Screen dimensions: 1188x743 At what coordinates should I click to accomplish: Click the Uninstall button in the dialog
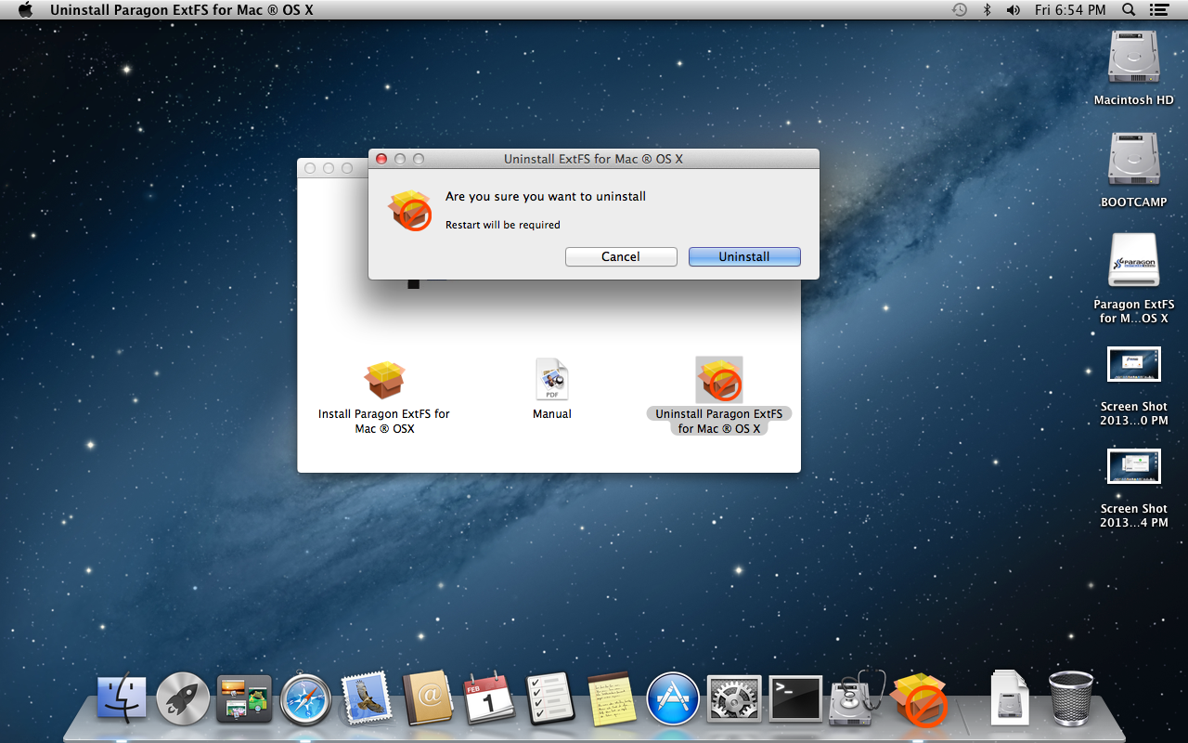744,256
